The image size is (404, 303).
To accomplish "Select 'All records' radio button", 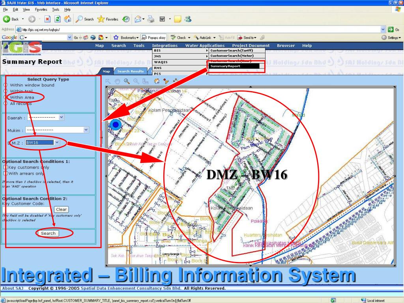I will [x=6, y=104].
